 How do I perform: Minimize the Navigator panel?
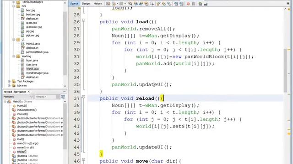click(64, 92)
